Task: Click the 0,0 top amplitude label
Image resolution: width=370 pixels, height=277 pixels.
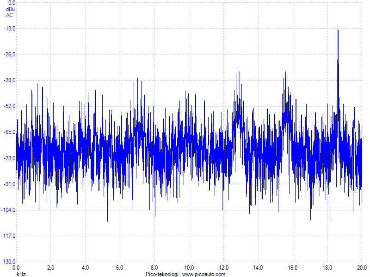Action: tap(12, 3)
